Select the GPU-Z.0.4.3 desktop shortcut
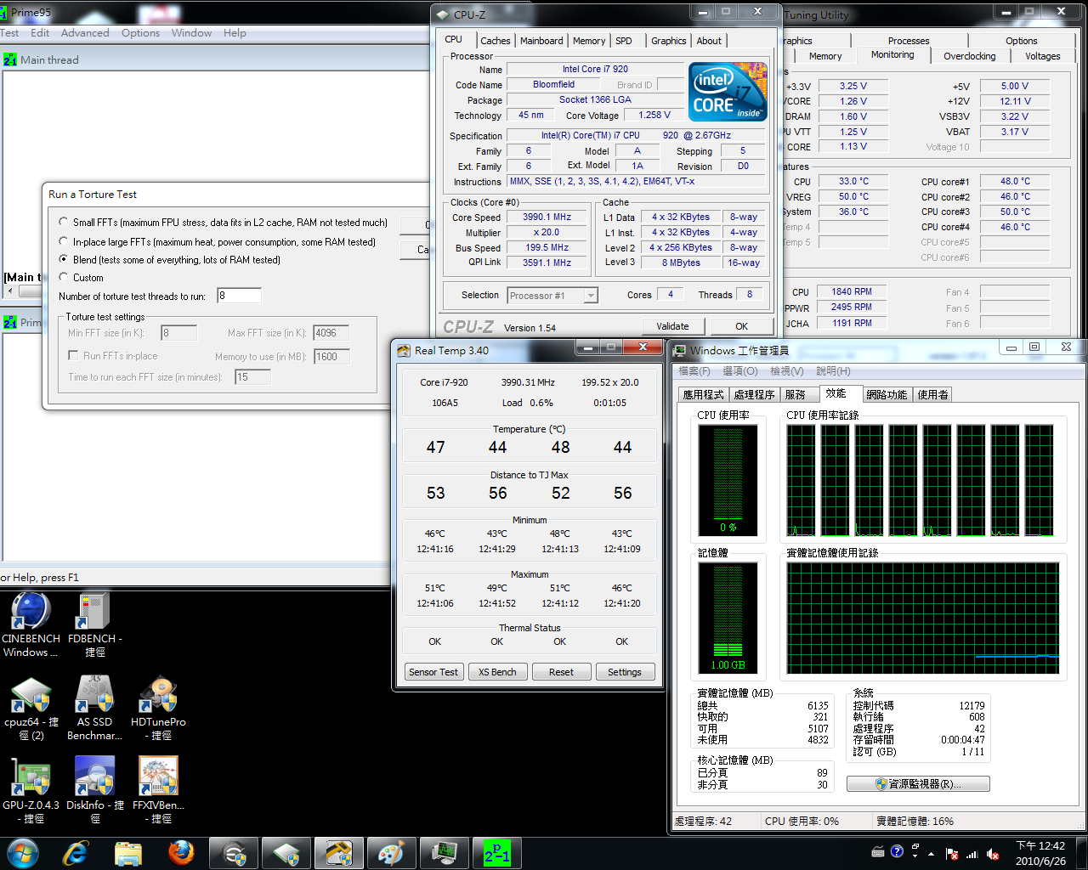The width and height of the screenshot is (1088, 870). [x=31, y=790]
